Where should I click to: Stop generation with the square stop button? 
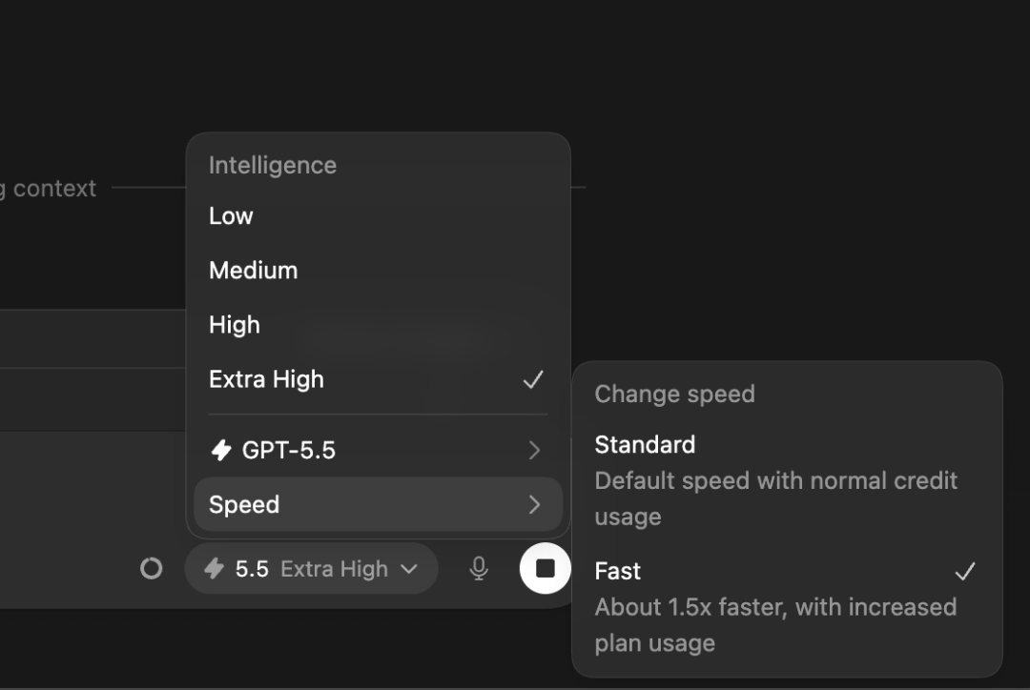click(x=546, y=569)
